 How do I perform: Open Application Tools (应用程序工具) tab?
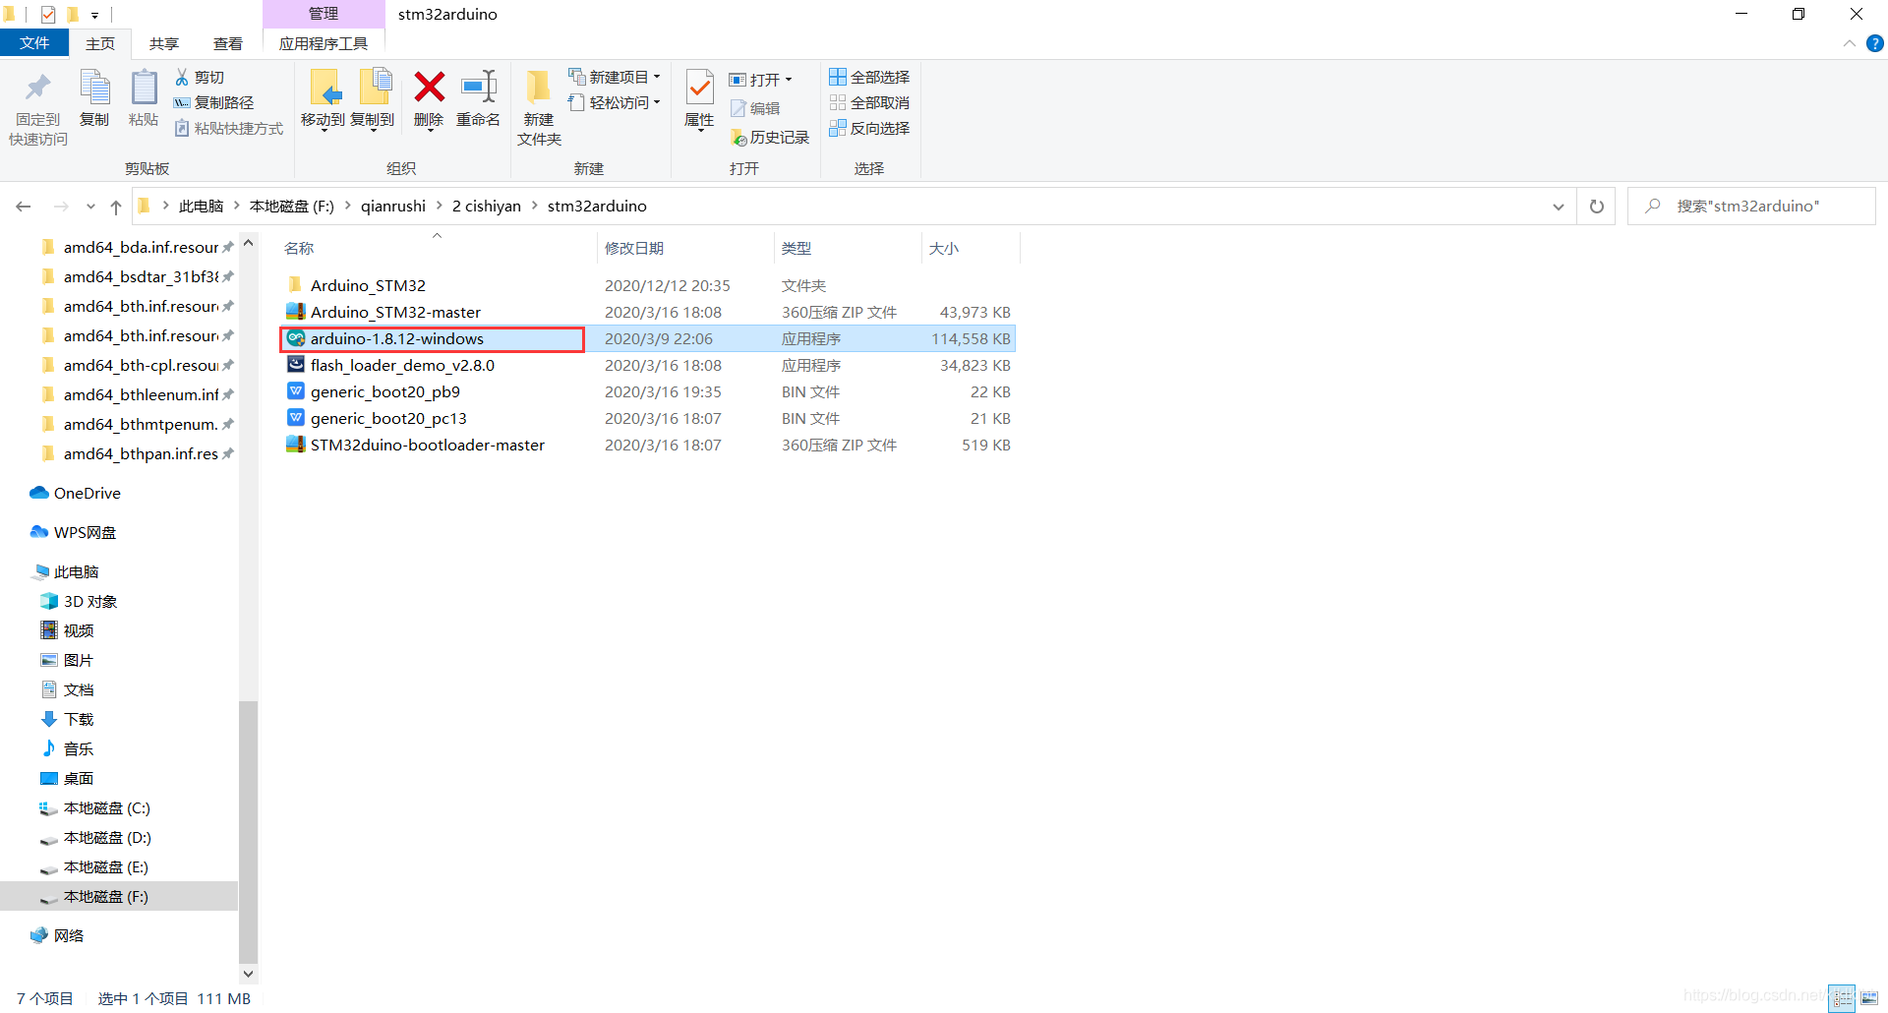click(324, 43)
